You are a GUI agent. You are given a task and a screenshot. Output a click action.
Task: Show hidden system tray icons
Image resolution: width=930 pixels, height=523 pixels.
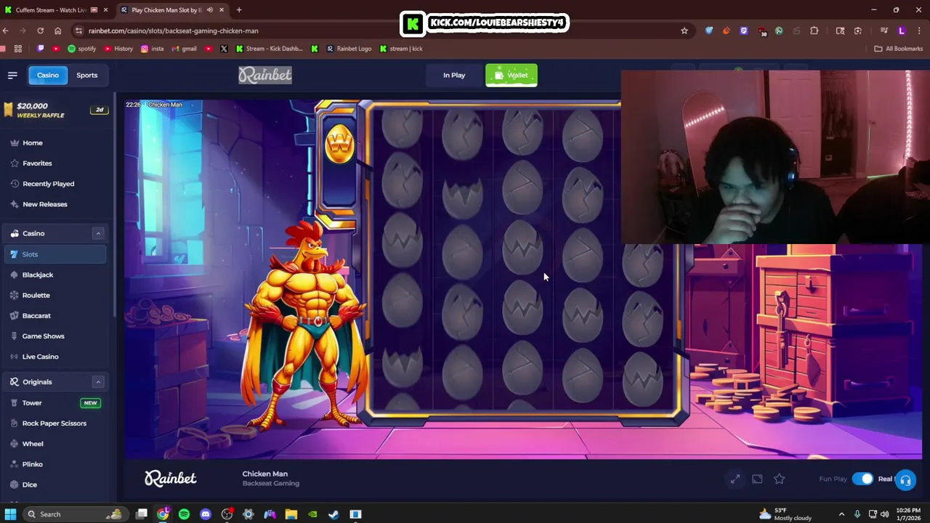click(841, 514)
